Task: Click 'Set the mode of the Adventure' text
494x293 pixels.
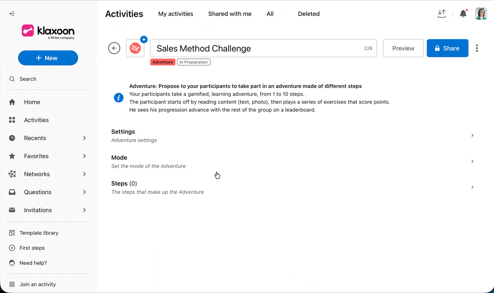Action: (x=148, y=166)
